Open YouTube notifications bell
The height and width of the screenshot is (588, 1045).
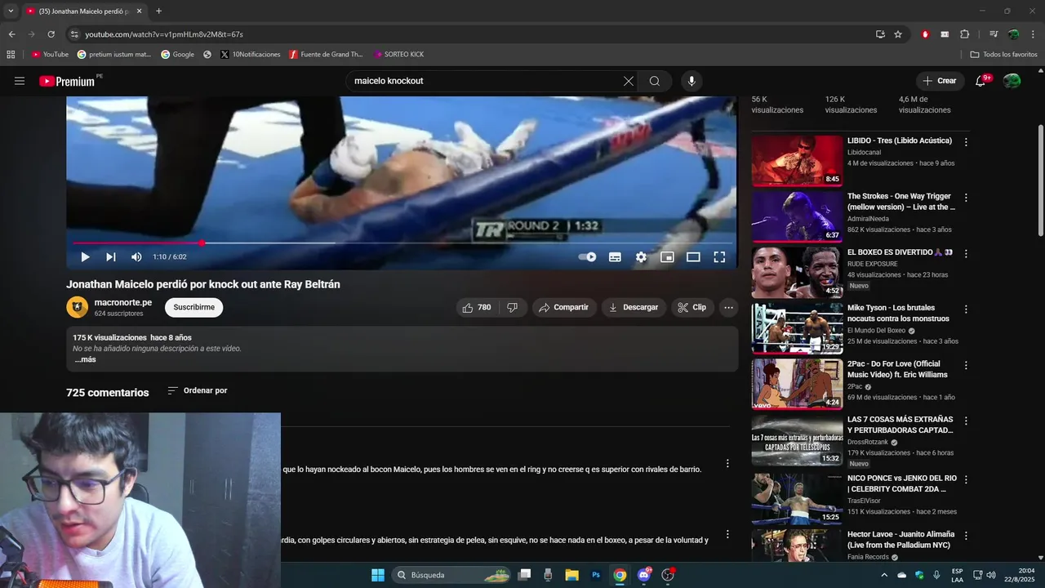pos(981,81)
